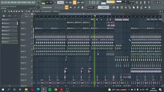Click the red record button

coord(55,3)
